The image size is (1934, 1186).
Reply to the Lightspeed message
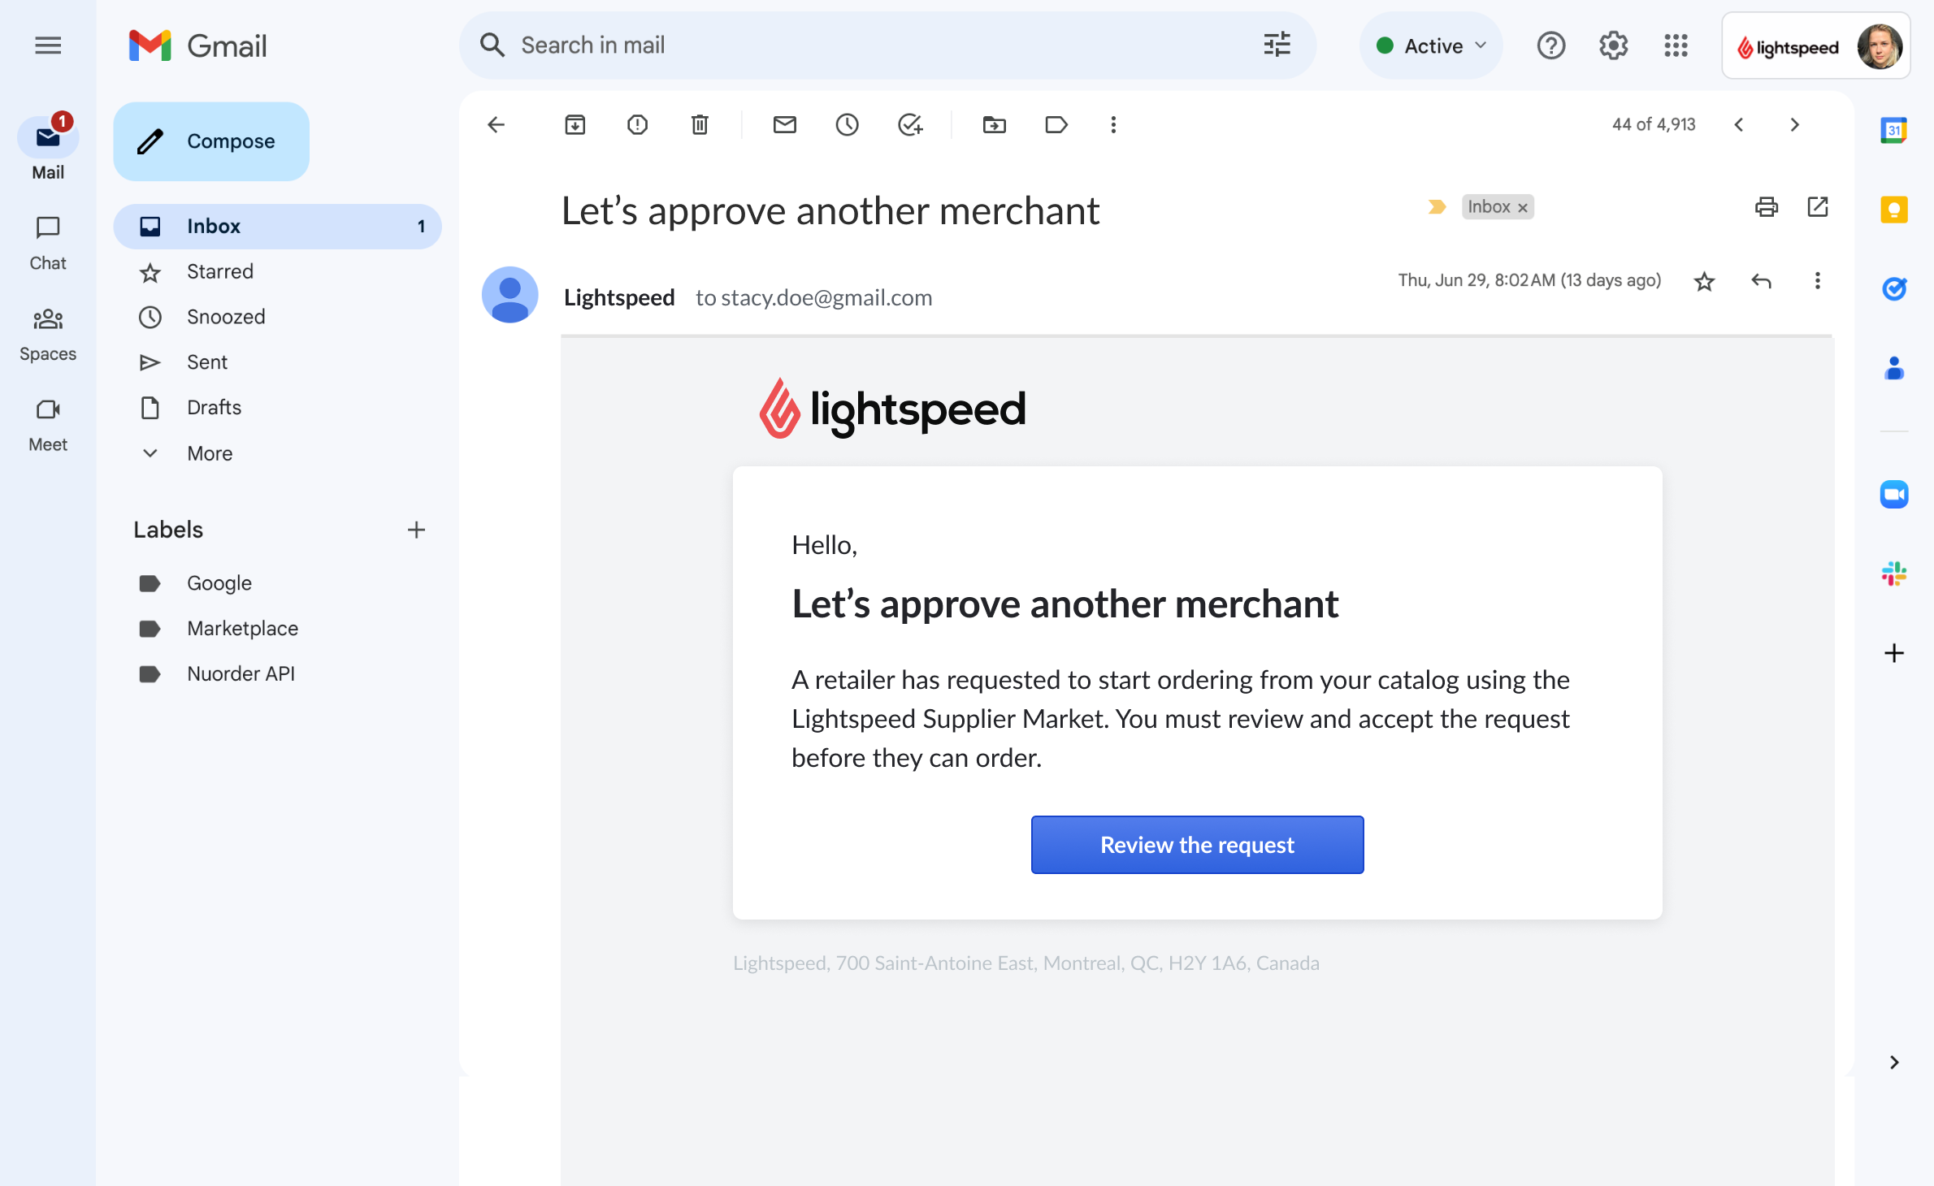click(1761, 282)
